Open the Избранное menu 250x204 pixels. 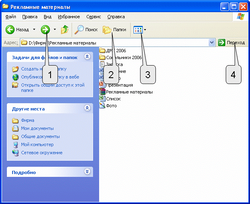69,17
